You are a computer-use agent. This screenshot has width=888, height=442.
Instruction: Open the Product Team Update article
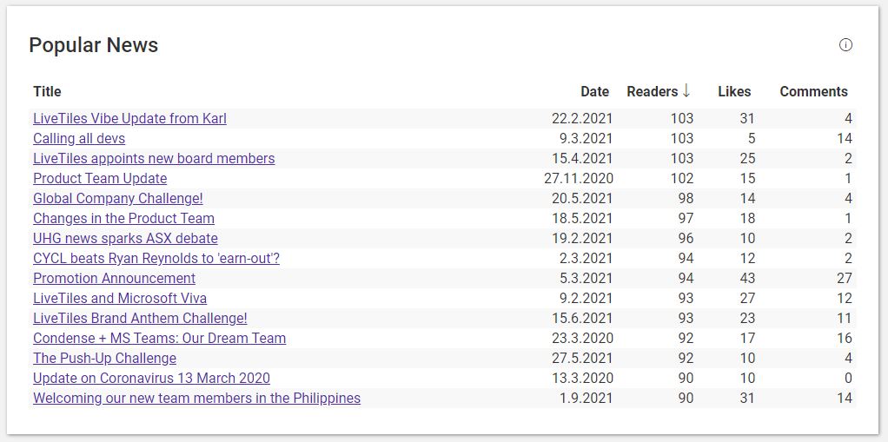pyautogui.click(x=100, y=179)
